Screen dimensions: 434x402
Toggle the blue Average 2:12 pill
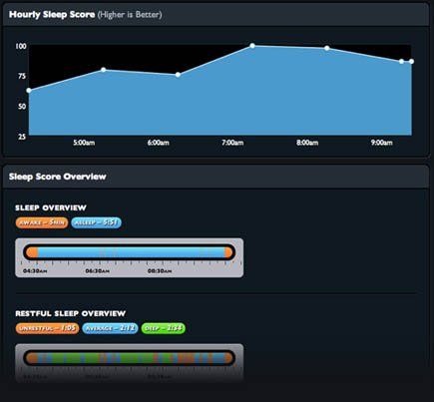click(110, 328)
